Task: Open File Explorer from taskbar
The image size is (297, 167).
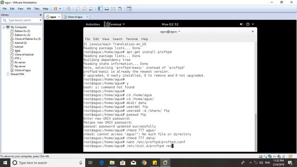Action: 112,163
